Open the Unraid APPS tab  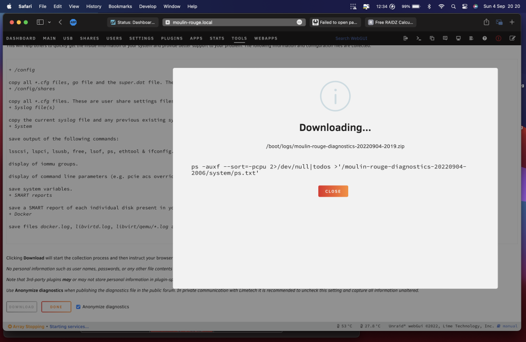196,38
